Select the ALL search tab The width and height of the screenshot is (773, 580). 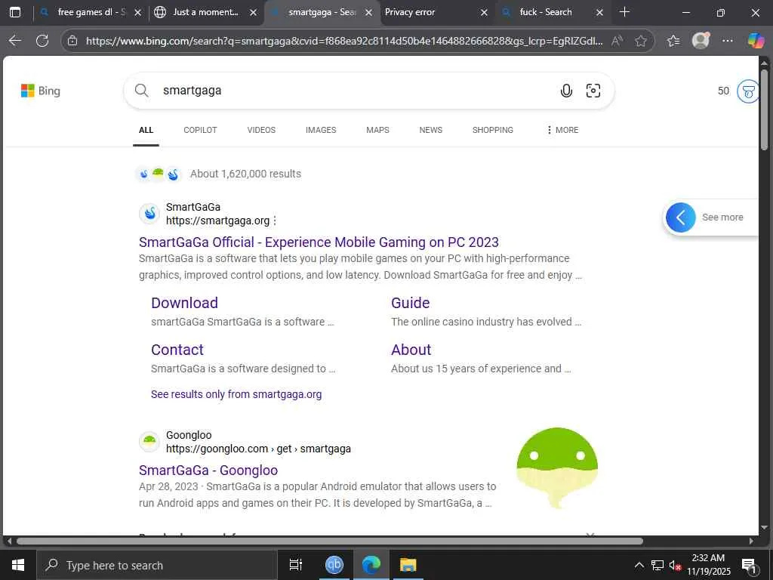146,130
